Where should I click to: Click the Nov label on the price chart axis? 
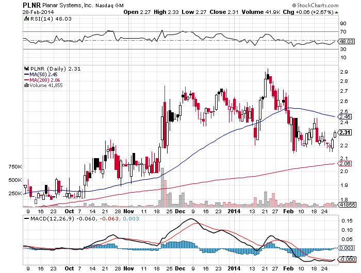pyautogui.click(x=128, y=211)
